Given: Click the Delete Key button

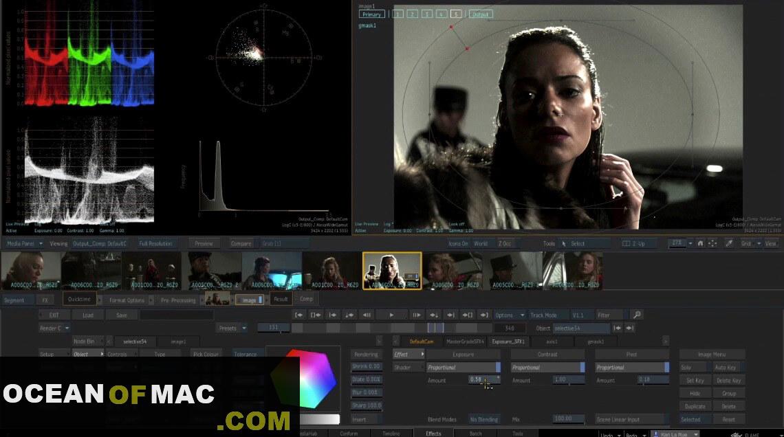Looking at the screenshot, I should (728, 381).
